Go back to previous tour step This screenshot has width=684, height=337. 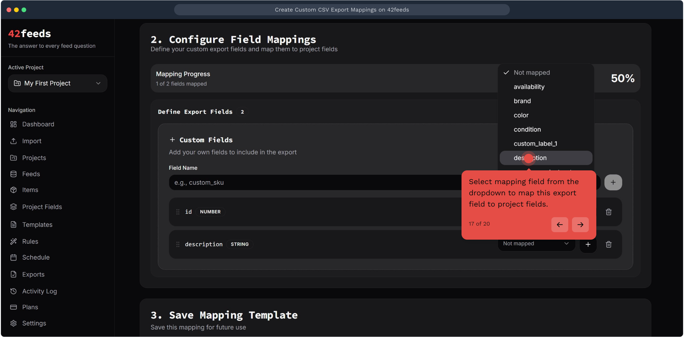click(559, 225)
